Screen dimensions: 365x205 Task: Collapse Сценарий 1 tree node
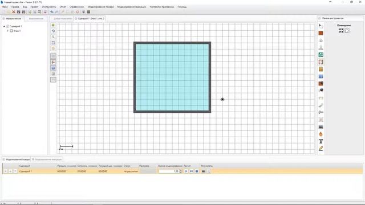coord(4,27)
